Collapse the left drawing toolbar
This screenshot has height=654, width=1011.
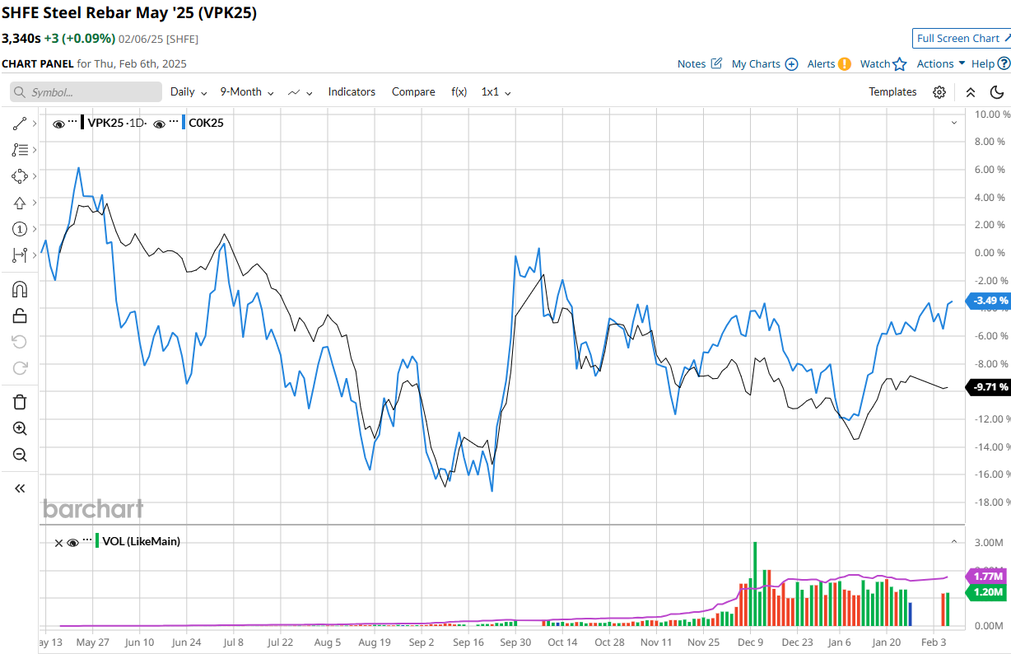pos(20,488)
